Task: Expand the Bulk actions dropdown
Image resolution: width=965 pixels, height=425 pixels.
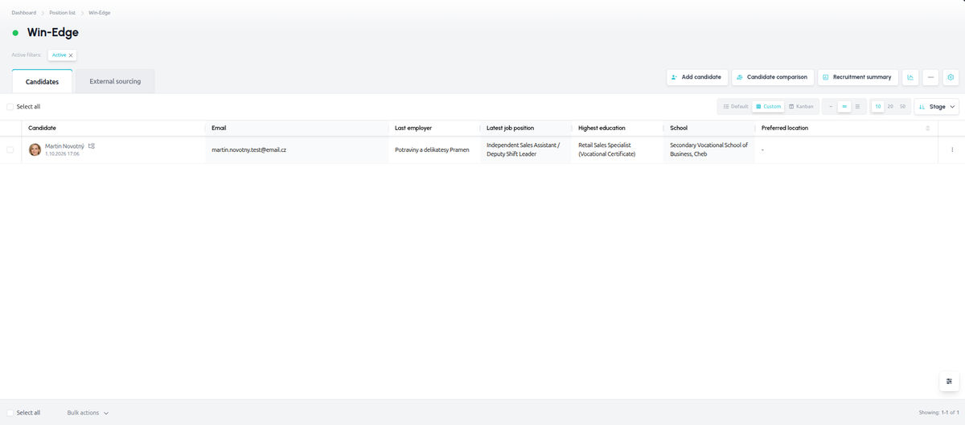Action: pyautogui.click(x=88, y=412)
